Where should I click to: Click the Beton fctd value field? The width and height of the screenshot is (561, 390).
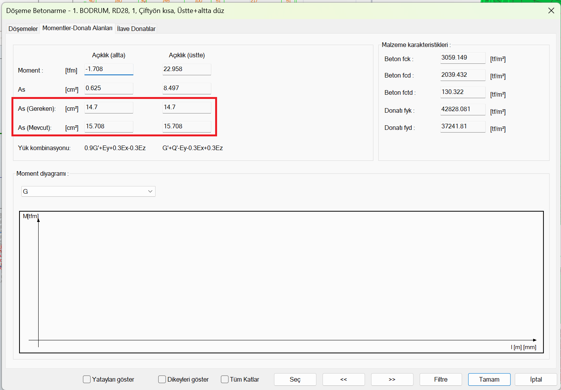(x=463, y=92)
